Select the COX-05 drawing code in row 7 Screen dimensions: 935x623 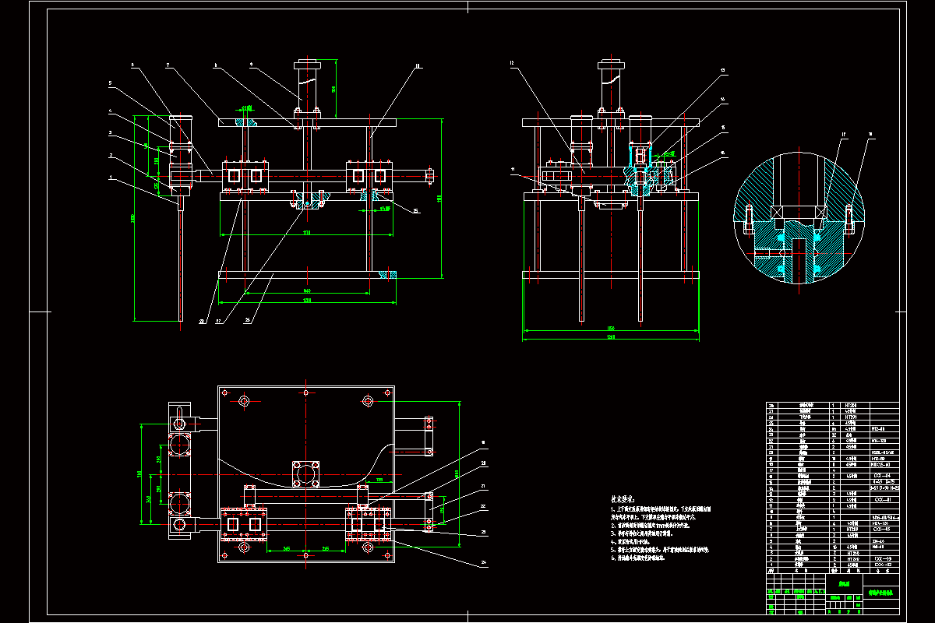pos(883,528)
